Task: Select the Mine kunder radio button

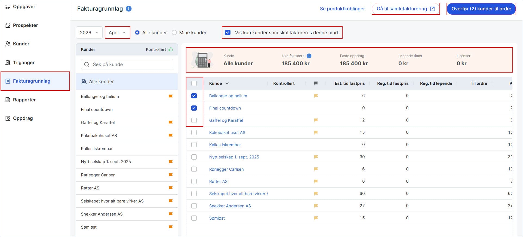Action: pyautogui.click(x=174, y=33)
